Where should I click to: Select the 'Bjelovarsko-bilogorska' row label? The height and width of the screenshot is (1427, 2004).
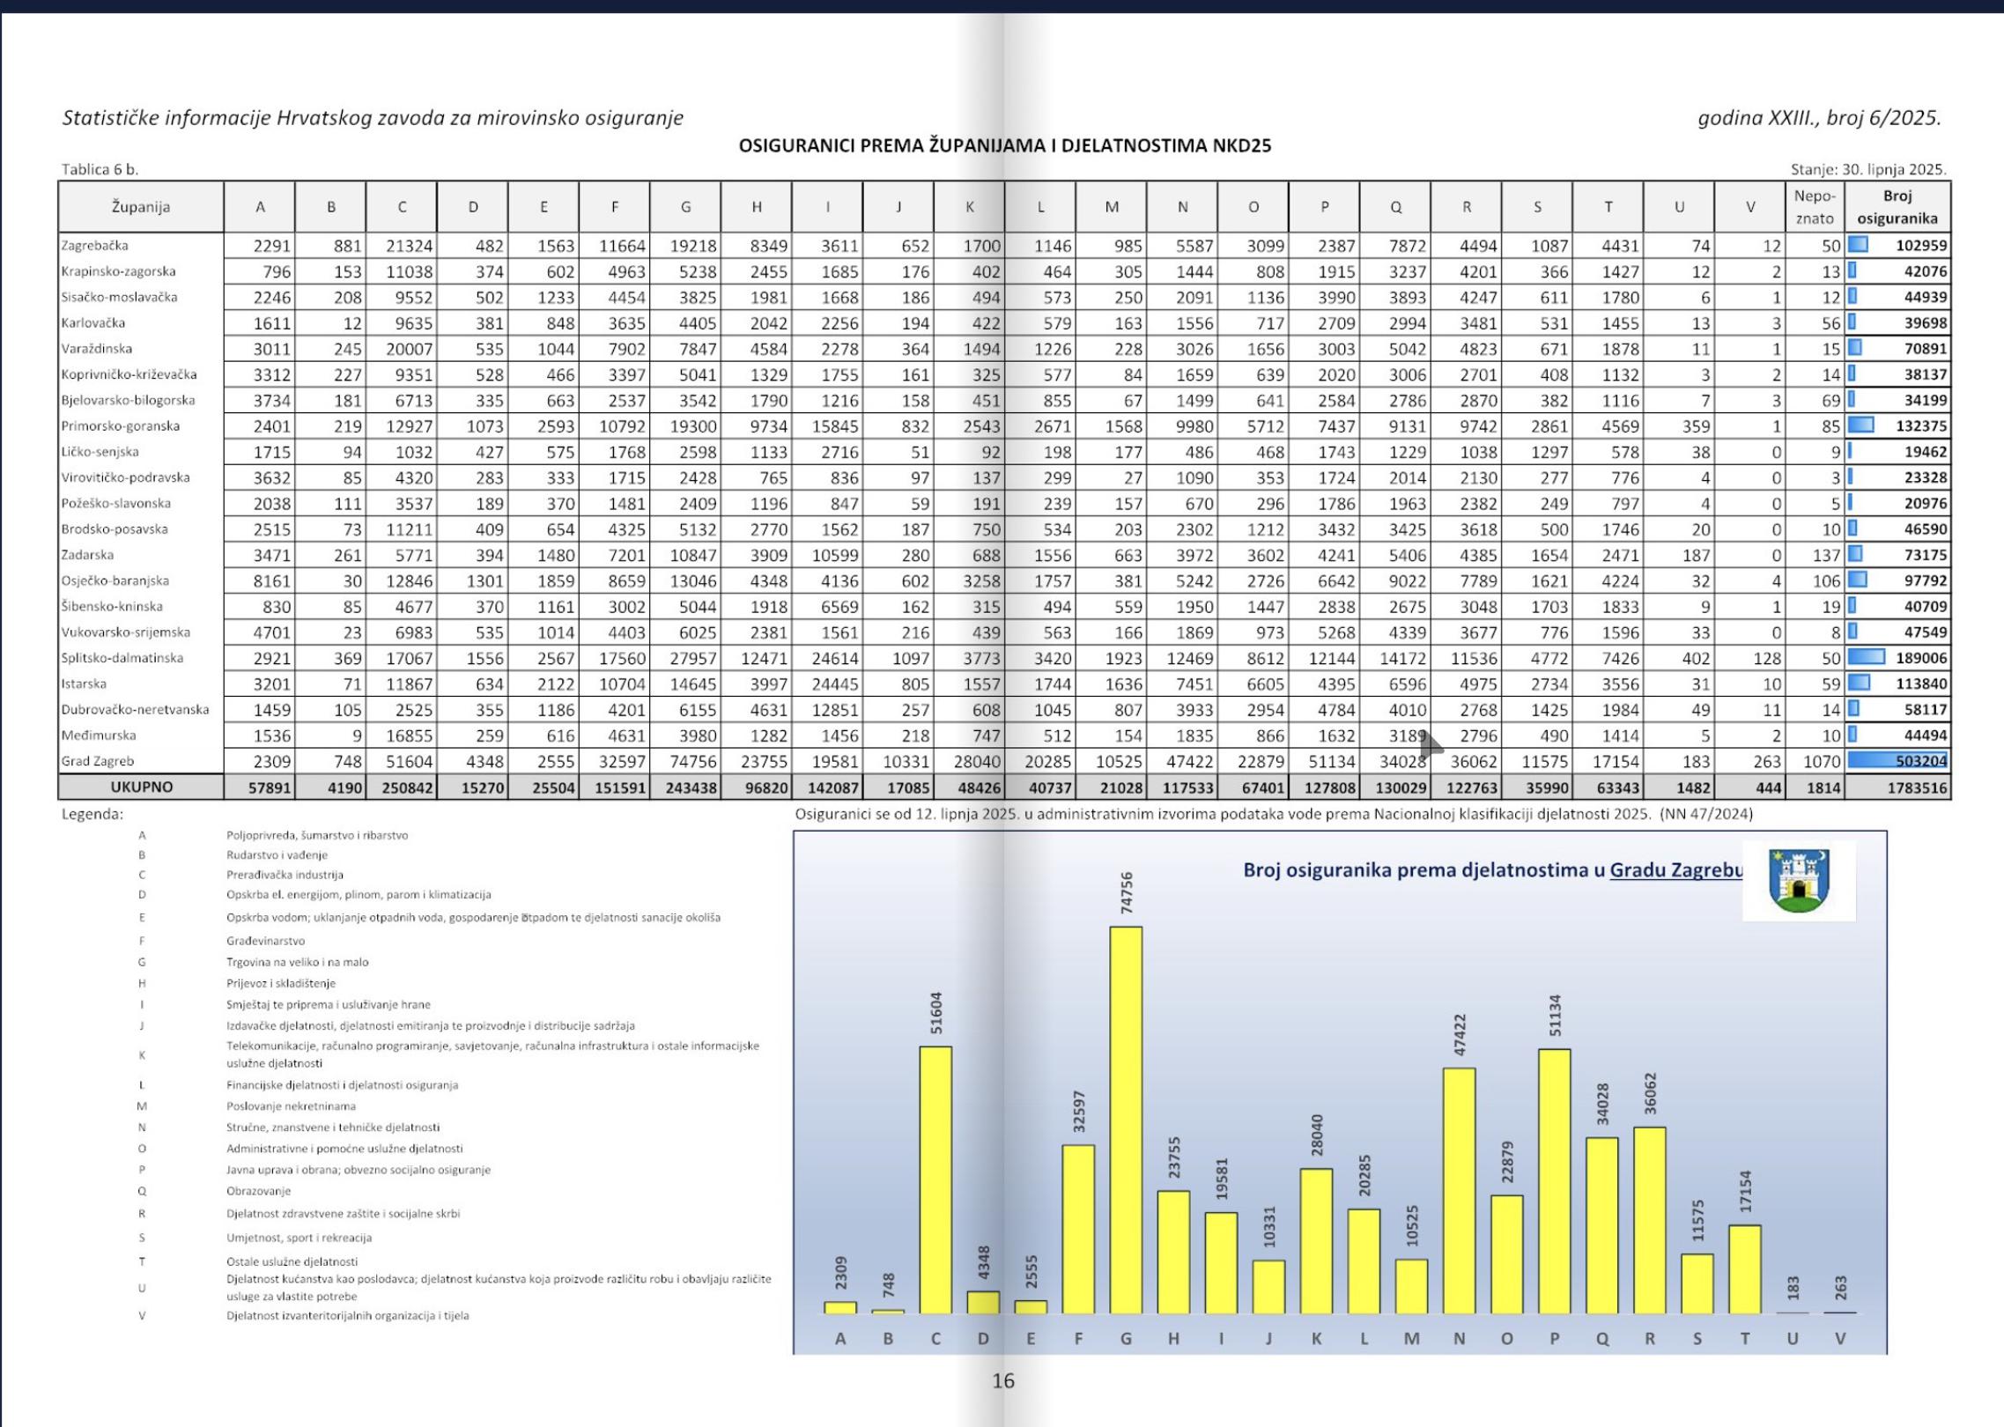(x=128, y=400)
